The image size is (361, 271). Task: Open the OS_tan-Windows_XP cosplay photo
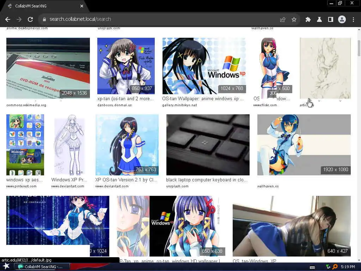pos(292,226)
